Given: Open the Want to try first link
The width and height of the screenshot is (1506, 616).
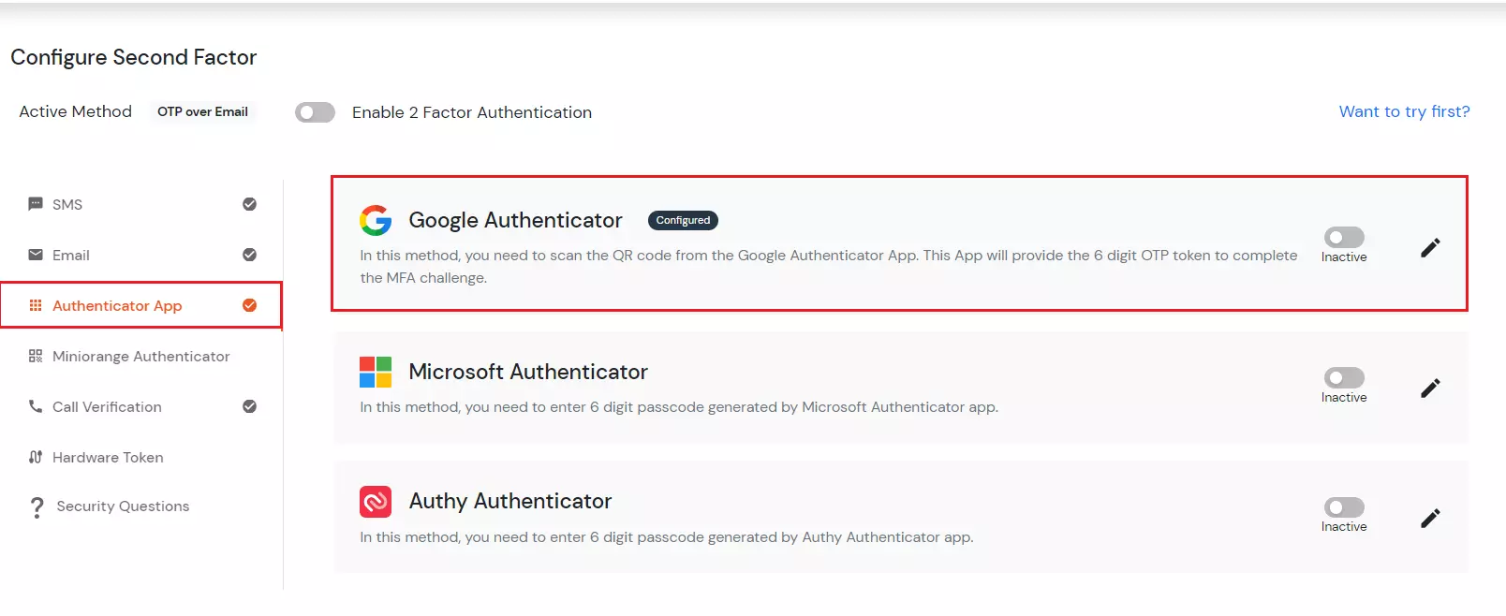Looking at the screenshot, I should tap(1404, 111).
